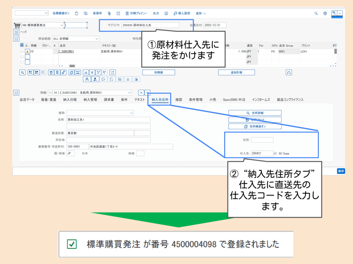Select the second row checkbox in item table
Image resolution: width=353 pixels, height=264 pixels.
click(x=22, y=57)
